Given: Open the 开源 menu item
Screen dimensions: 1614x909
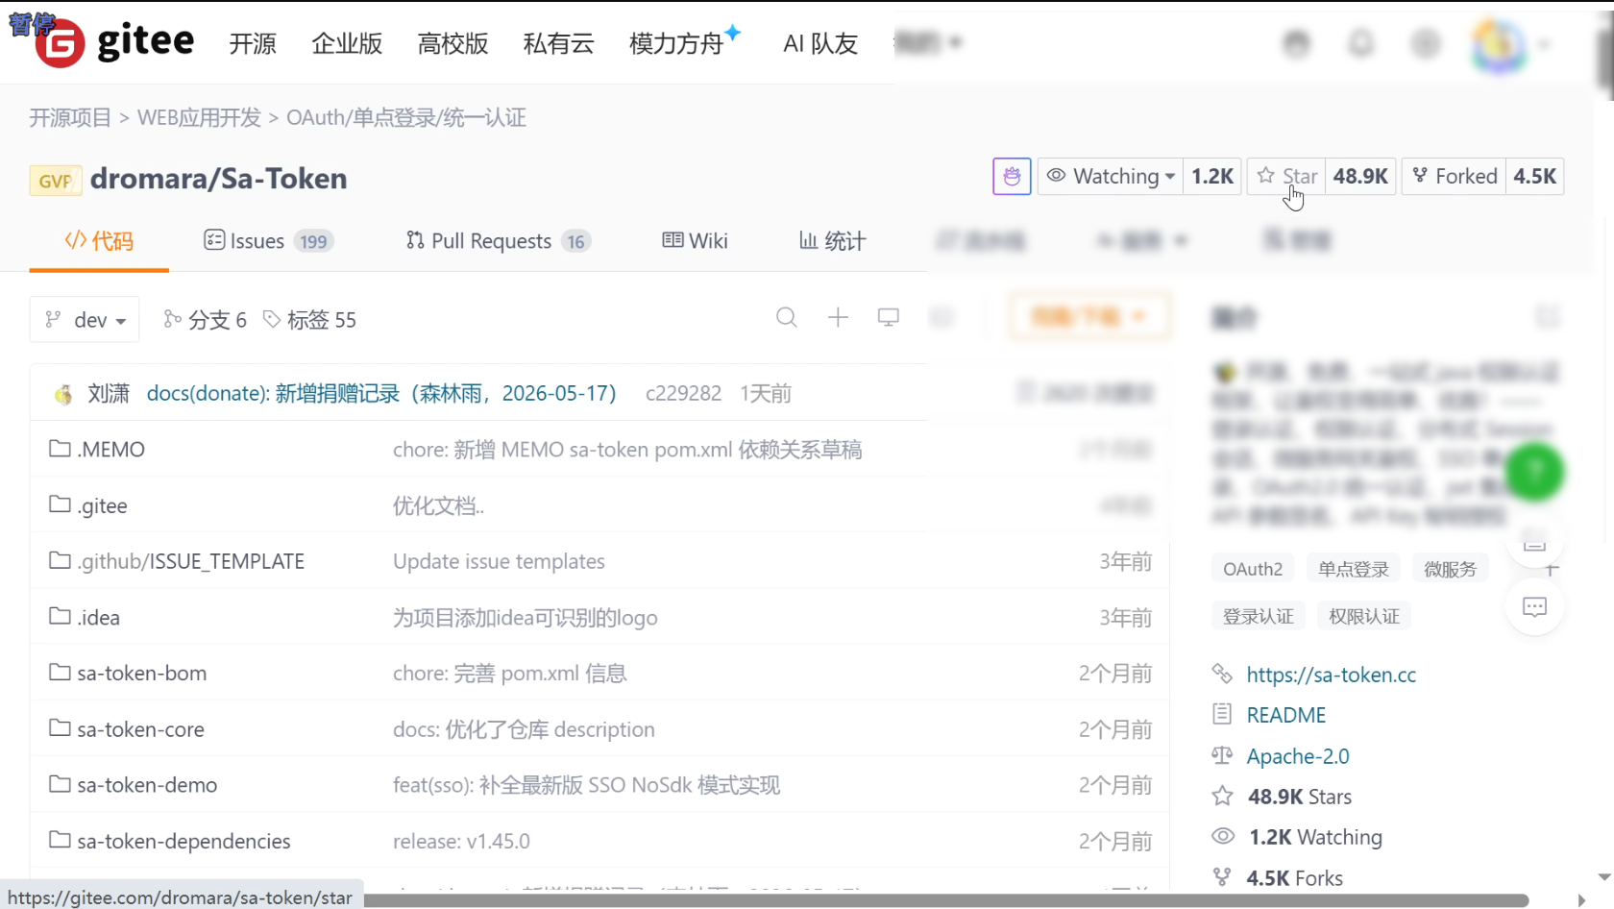Looking at the screenshot, I should point(253,43).
